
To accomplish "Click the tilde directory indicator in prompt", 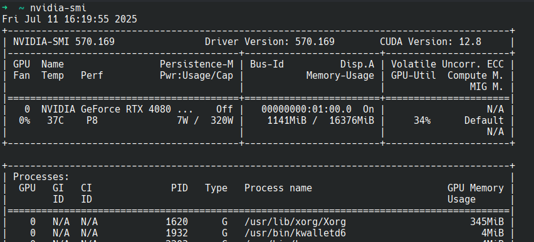I will pyautogui.click(x=21, y=8).
